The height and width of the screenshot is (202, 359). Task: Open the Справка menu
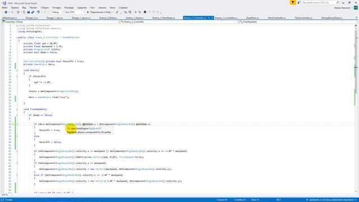123,7
